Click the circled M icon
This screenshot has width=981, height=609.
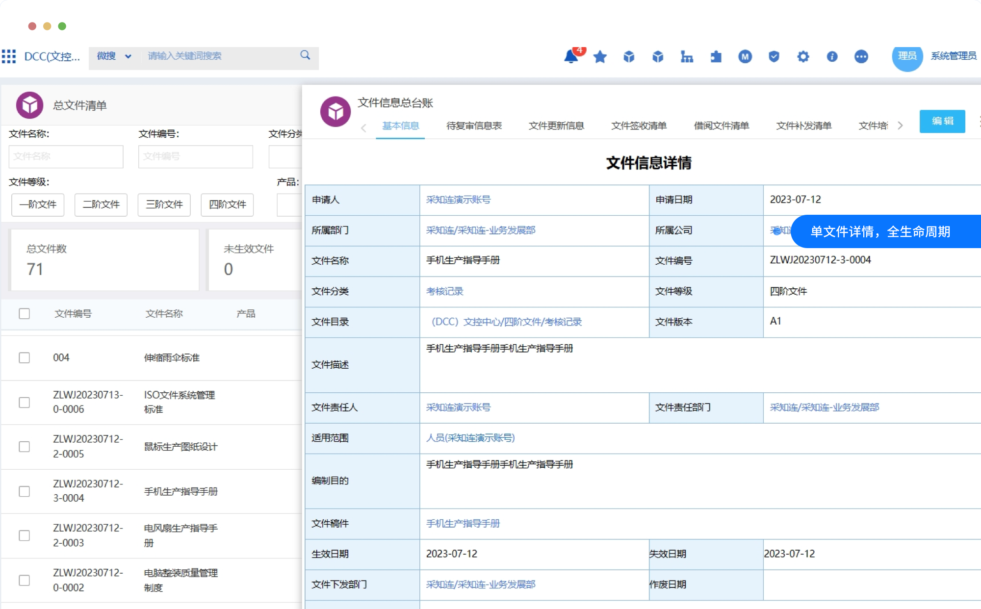pyautogui.click(x=745, y=57)
